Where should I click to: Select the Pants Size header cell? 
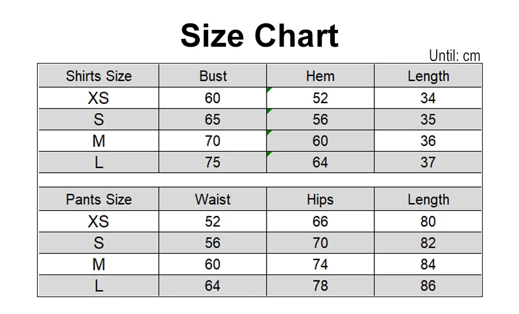click(x=99, y=199)
